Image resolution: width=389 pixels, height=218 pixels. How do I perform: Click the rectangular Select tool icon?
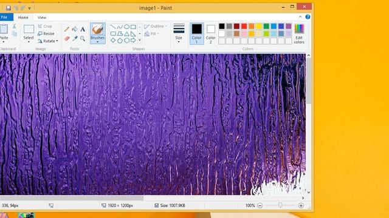[x=29, y=29]
